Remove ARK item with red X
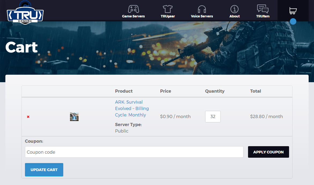Screen dimensions: 314x185 [28, 117]
